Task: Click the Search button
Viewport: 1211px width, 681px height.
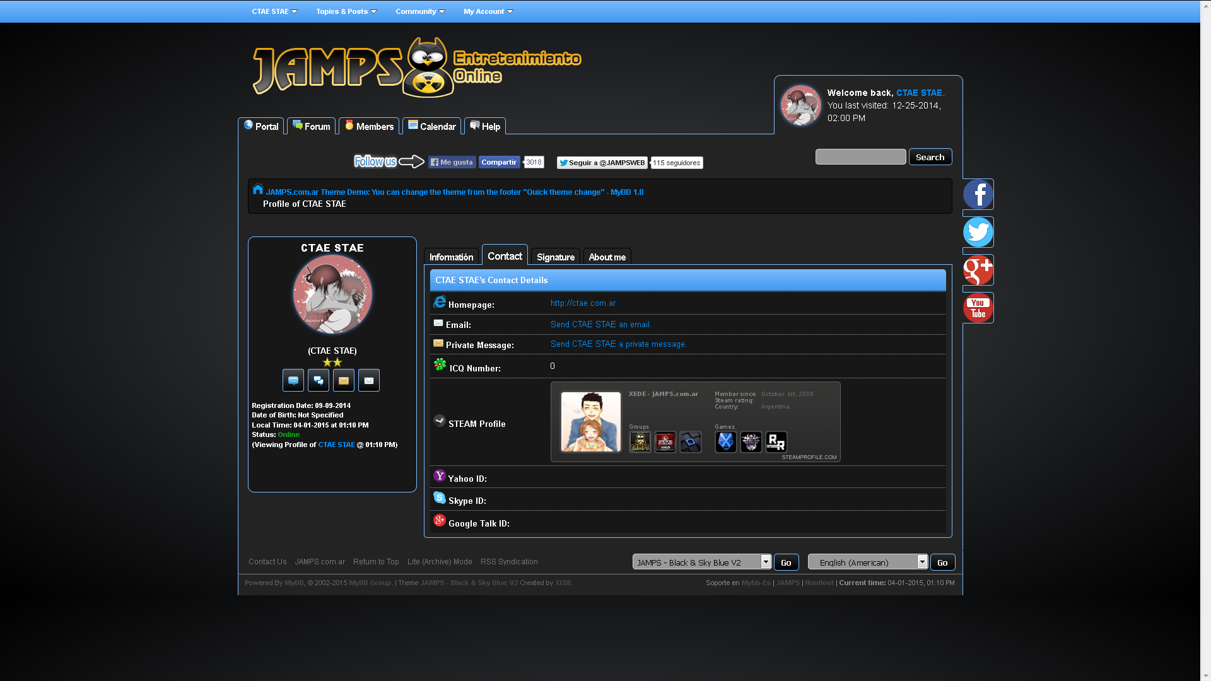Action: point(930,157)
